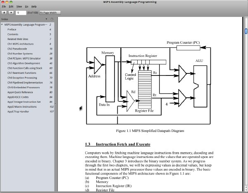Click the ALU label in the diagram
248x193 pixels.
pos(199,61)
